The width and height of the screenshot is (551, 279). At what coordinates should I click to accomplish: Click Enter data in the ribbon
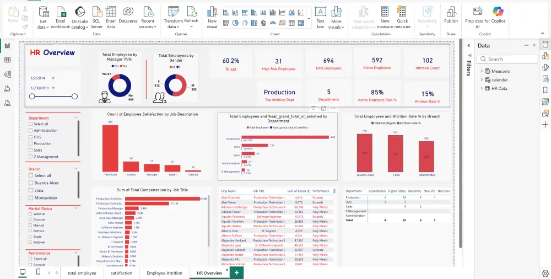pos(111,18)
